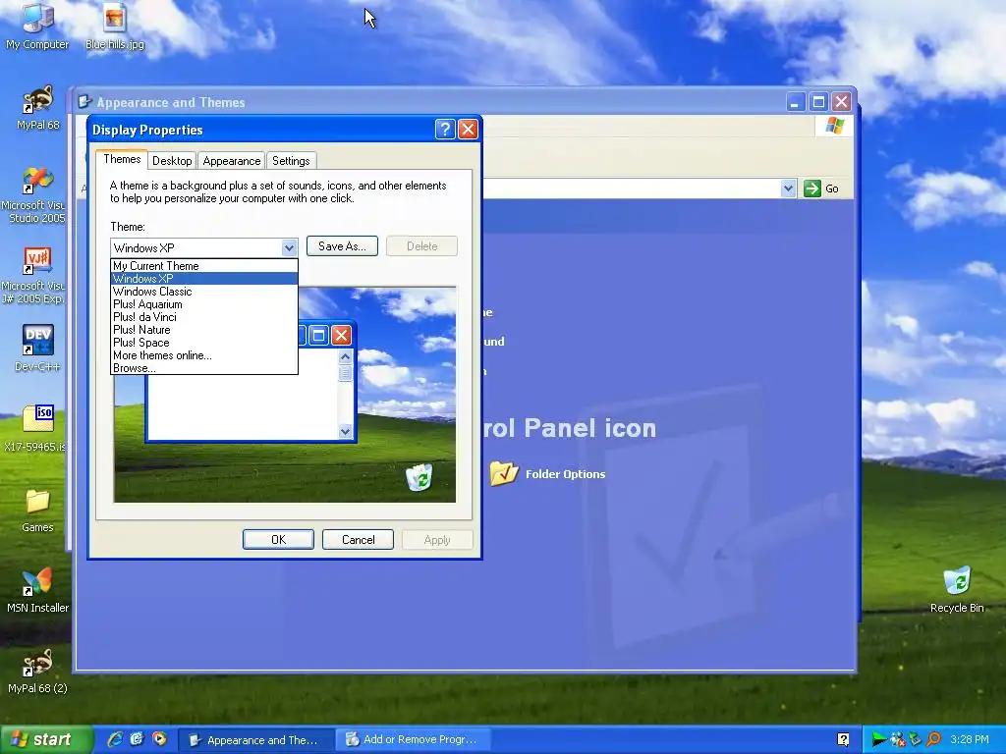Choose Browse... in the theme list
The image size is (1006, 754).
pos(204,368)
